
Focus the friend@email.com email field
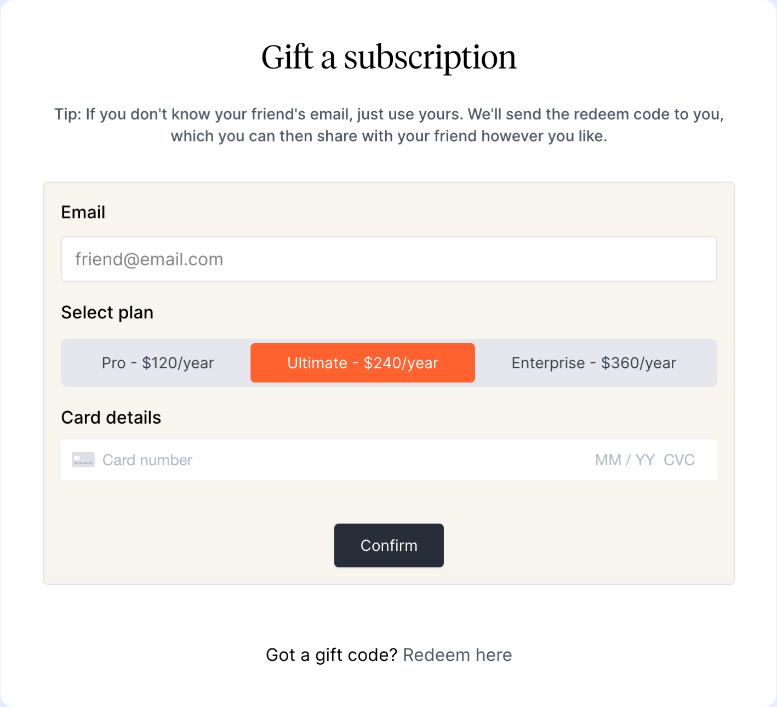(388, 259)
